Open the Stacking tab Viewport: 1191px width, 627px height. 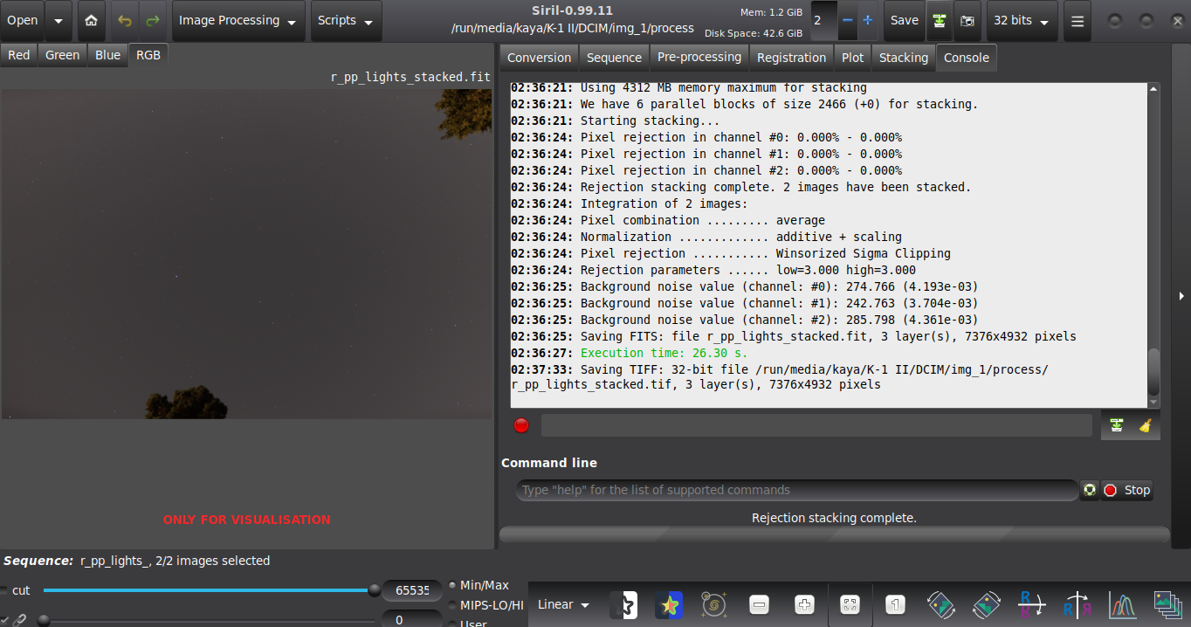pyautogui.click(x=903, y=58)
